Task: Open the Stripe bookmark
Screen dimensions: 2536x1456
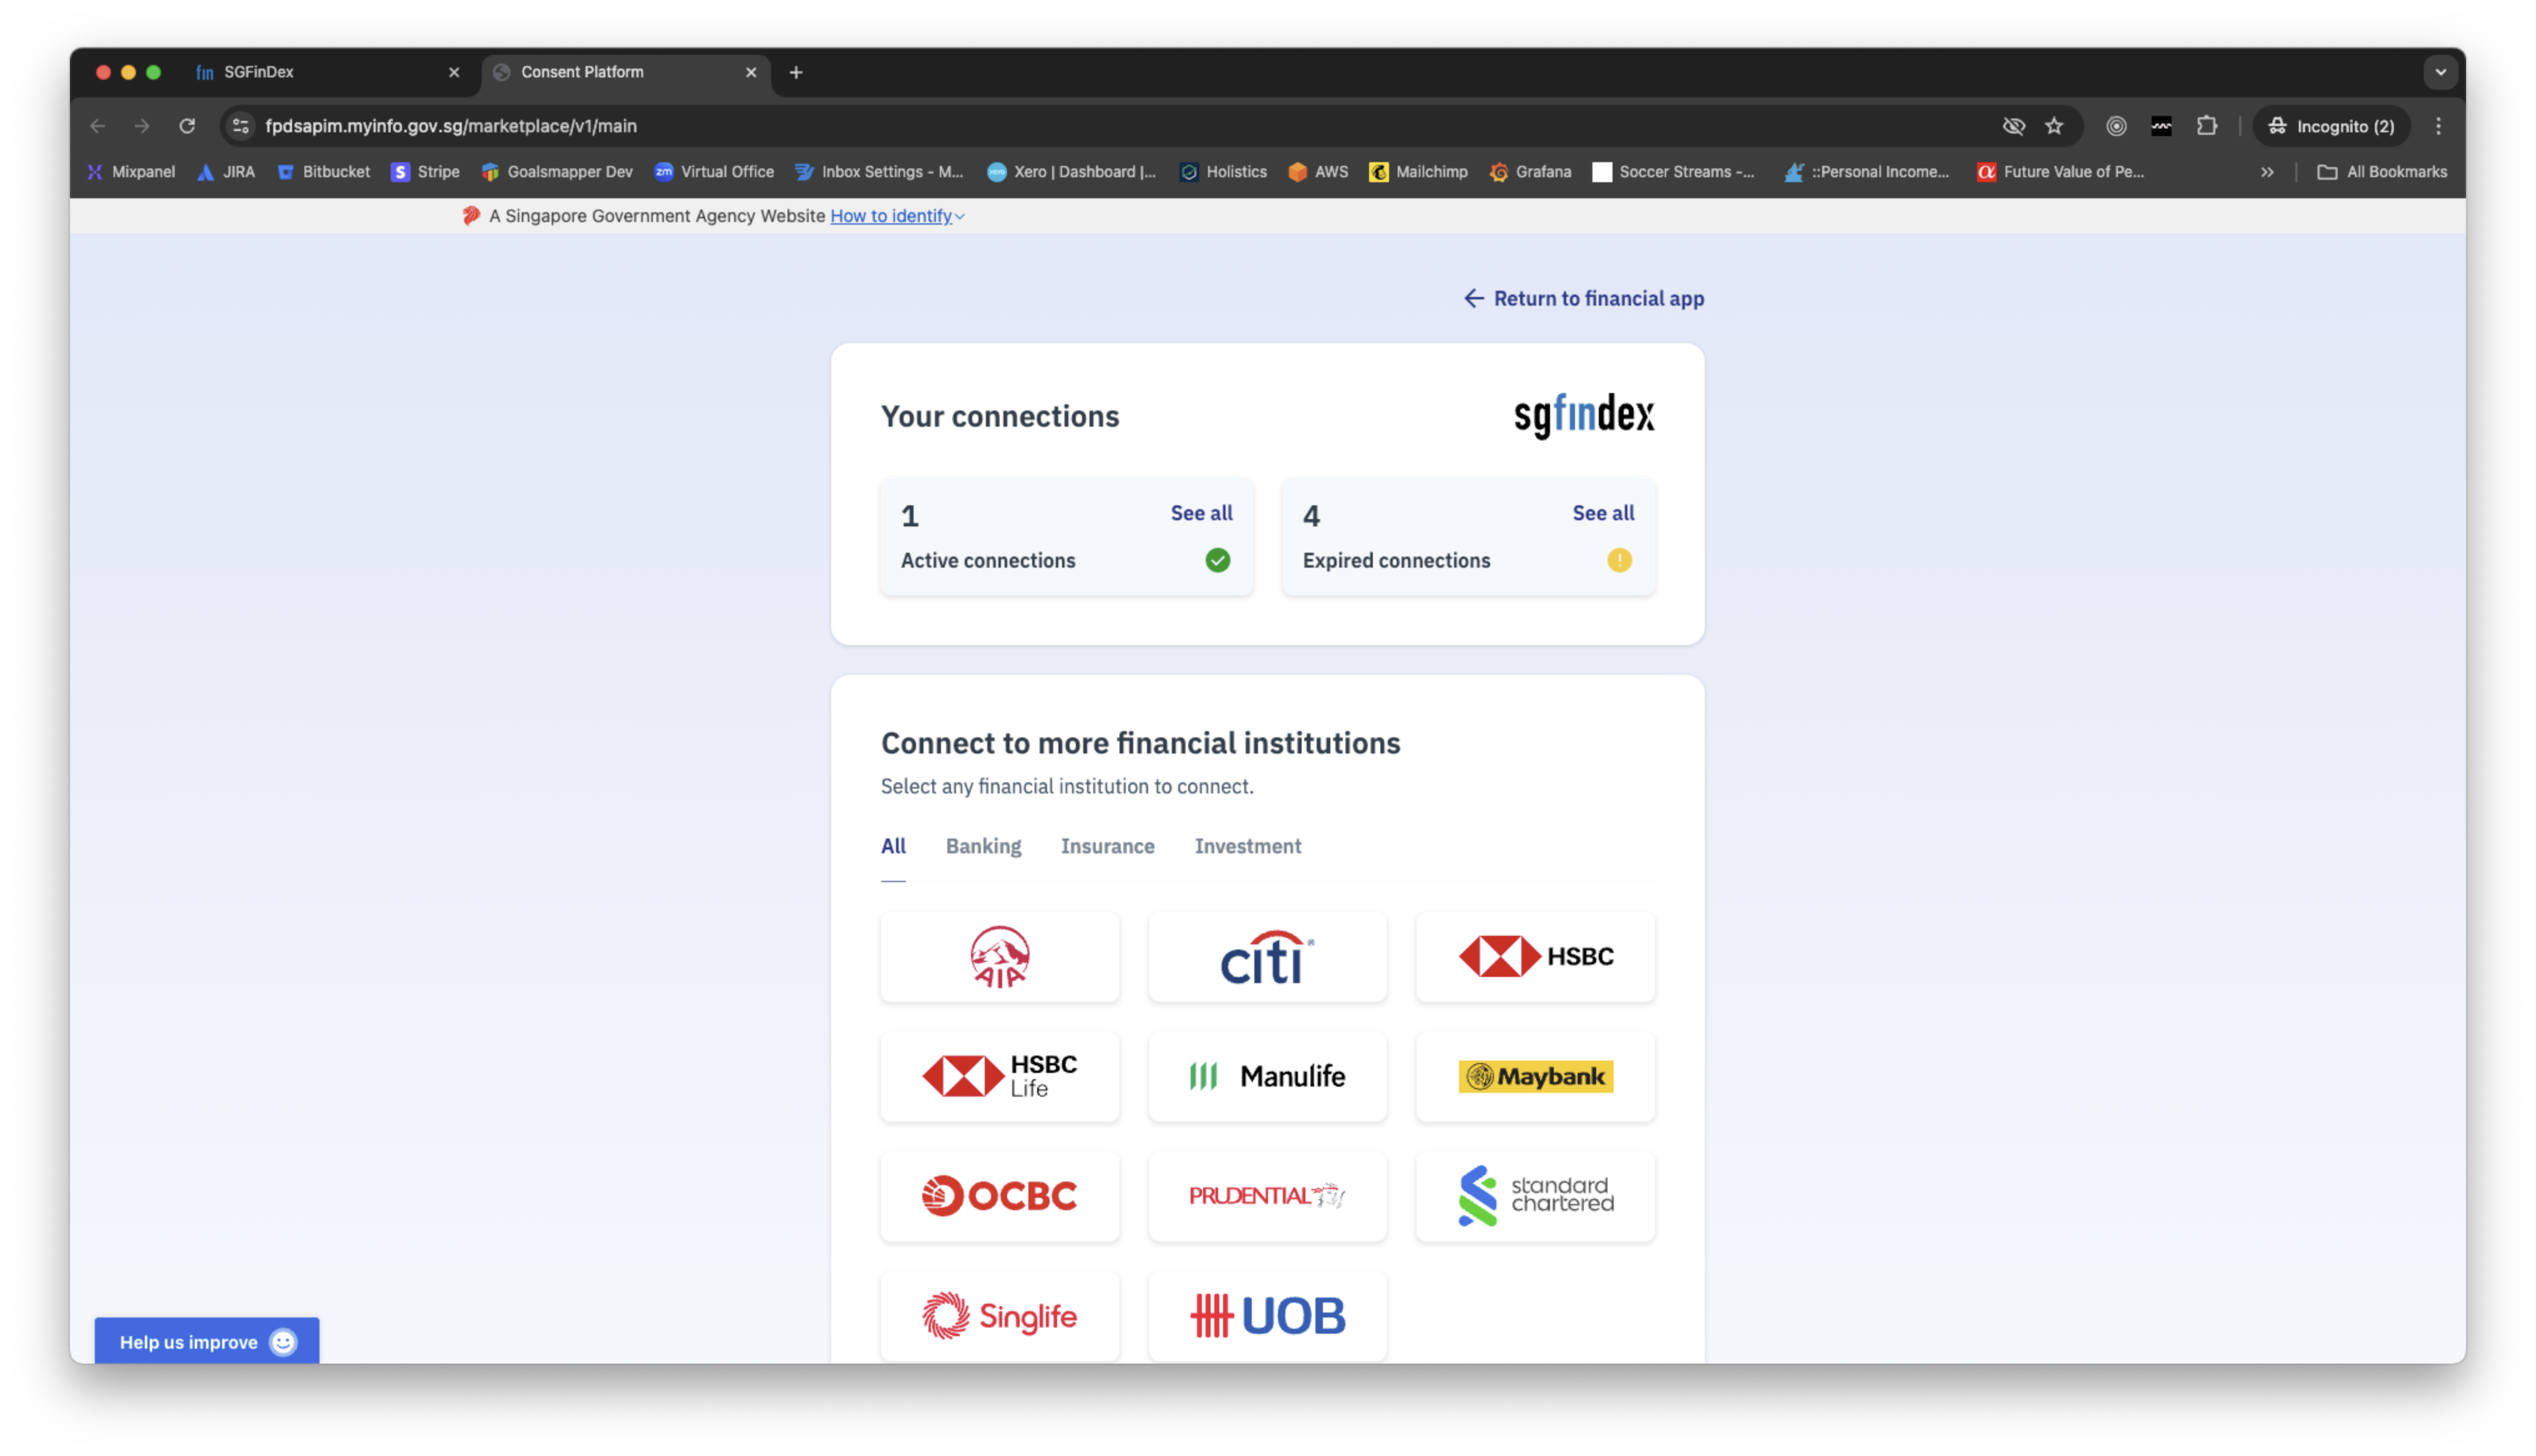Action: pos(425,172)
